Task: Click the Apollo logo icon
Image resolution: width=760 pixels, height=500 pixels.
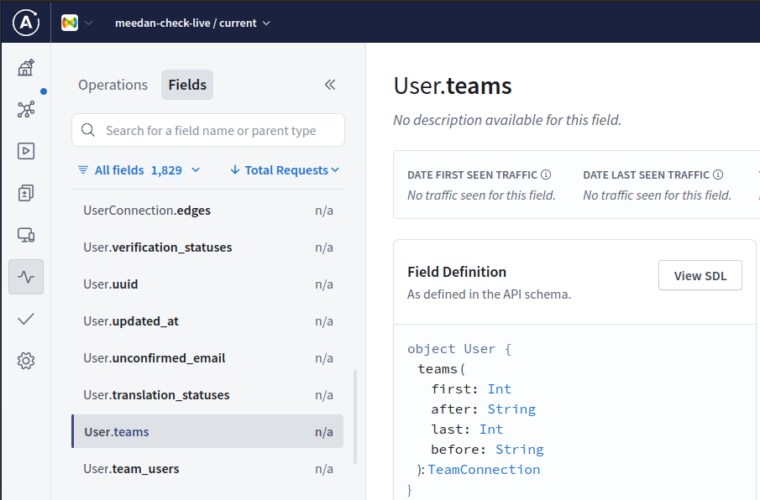Action: click(26, 23)
